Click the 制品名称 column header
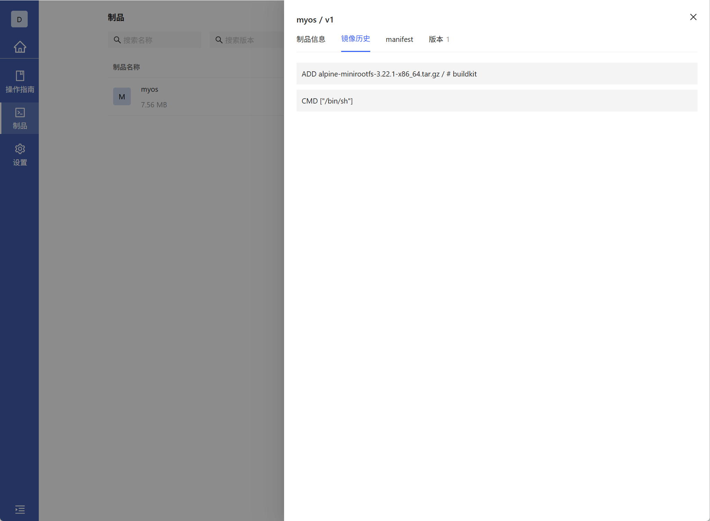Image resolution: width=710 pixels, height=521 pixels. coord(126,67)
